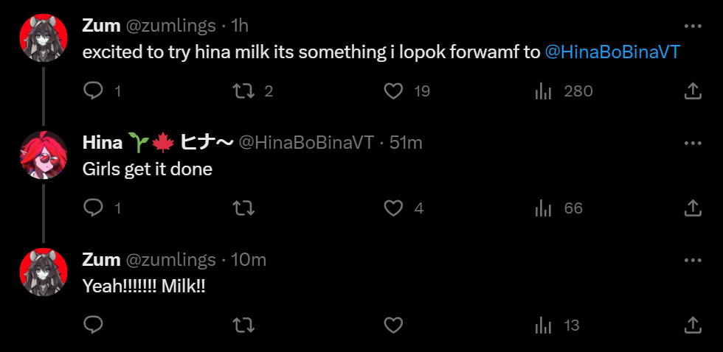Reply to "Yeah!!!!!!! Milk!!" tweet
This screenshot has width=723, height=352.
(93, 325)
